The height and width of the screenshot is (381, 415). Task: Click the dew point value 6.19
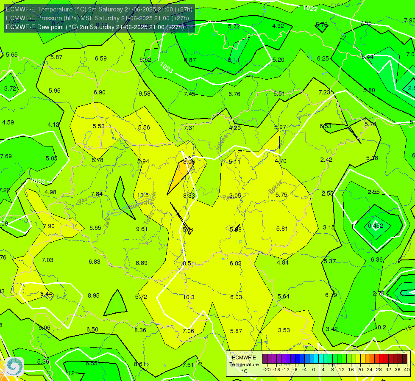pyautogui.click(x=331, y=295)
